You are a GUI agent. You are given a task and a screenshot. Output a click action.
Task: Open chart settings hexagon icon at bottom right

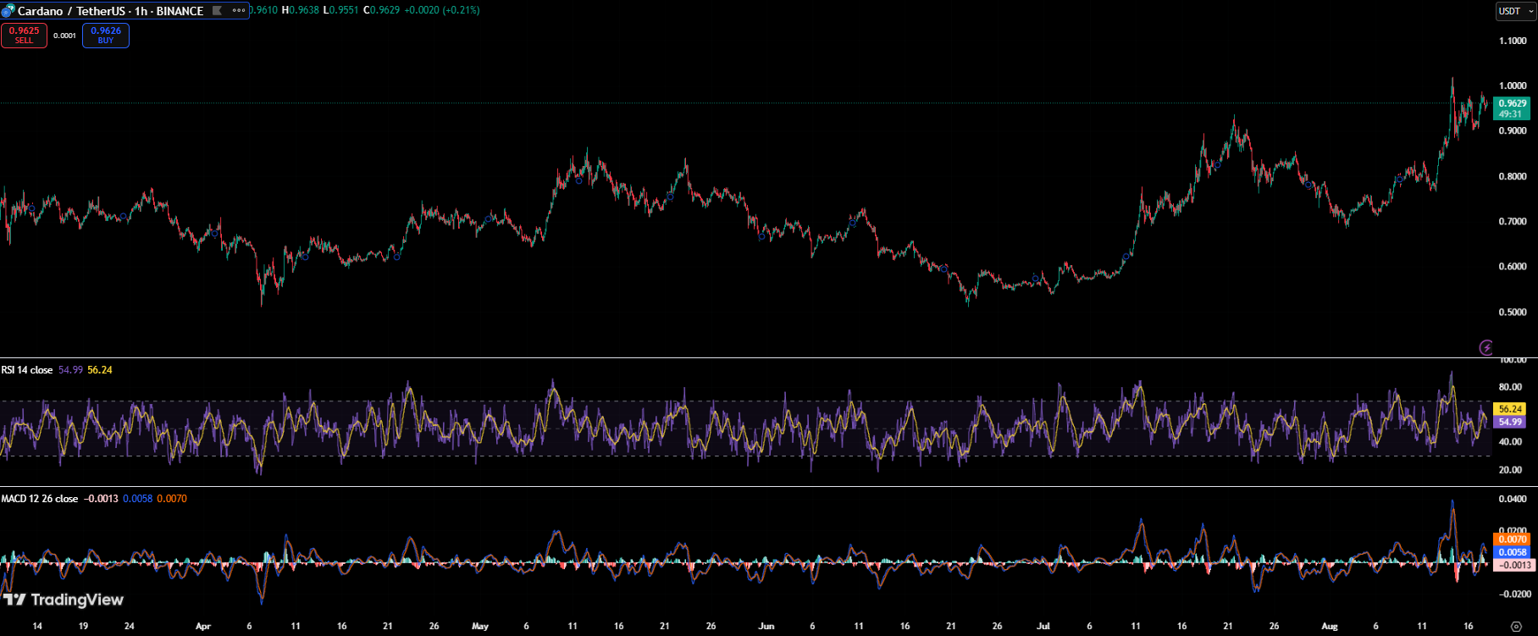1516,627
